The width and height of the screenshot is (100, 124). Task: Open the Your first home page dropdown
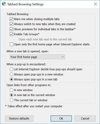37,57
